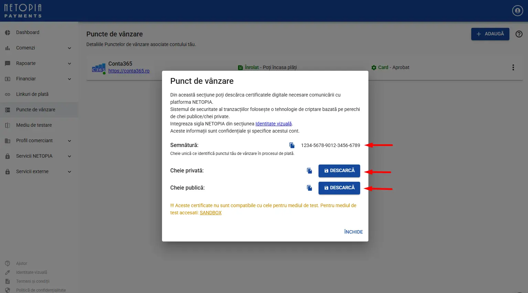Open the SANDBOX link
Image resolution: width=528 pixels, height=293 pixels.
point(211,213)
